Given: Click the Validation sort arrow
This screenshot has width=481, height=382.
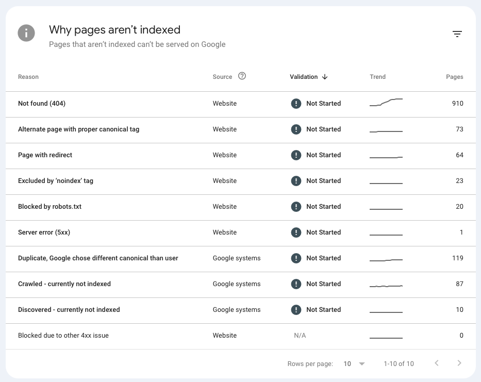Looking at the screenshot, I should (325, 77).
